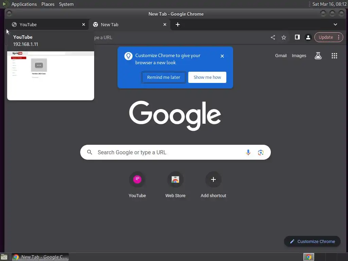348x261 pixels.
Task: Focus the Search Google or type a URL box
Action: 175,152
